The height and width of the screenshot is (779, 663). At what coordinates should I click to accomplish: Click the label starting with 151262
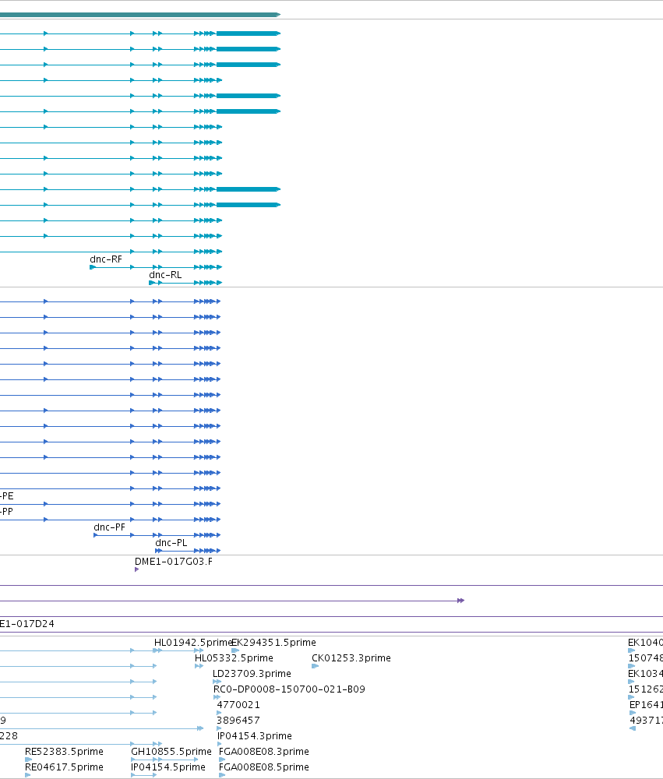pyautogui.click(x=646, y=689)
